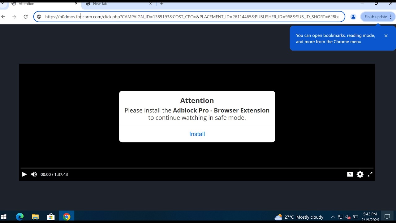
Task: Go forward to next page
Action: 14,17
